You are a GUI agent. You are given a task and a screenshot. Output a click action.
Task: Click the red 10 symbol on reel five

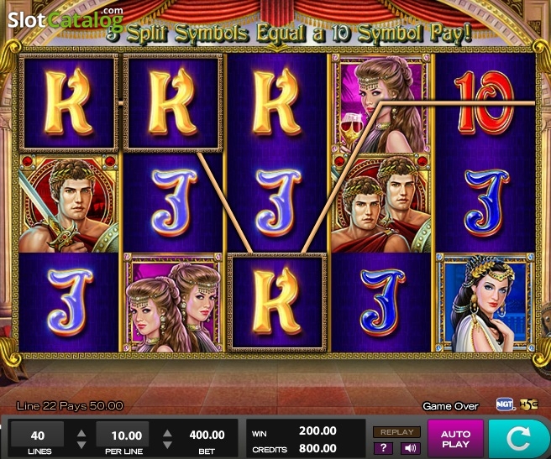pos(485,103)
